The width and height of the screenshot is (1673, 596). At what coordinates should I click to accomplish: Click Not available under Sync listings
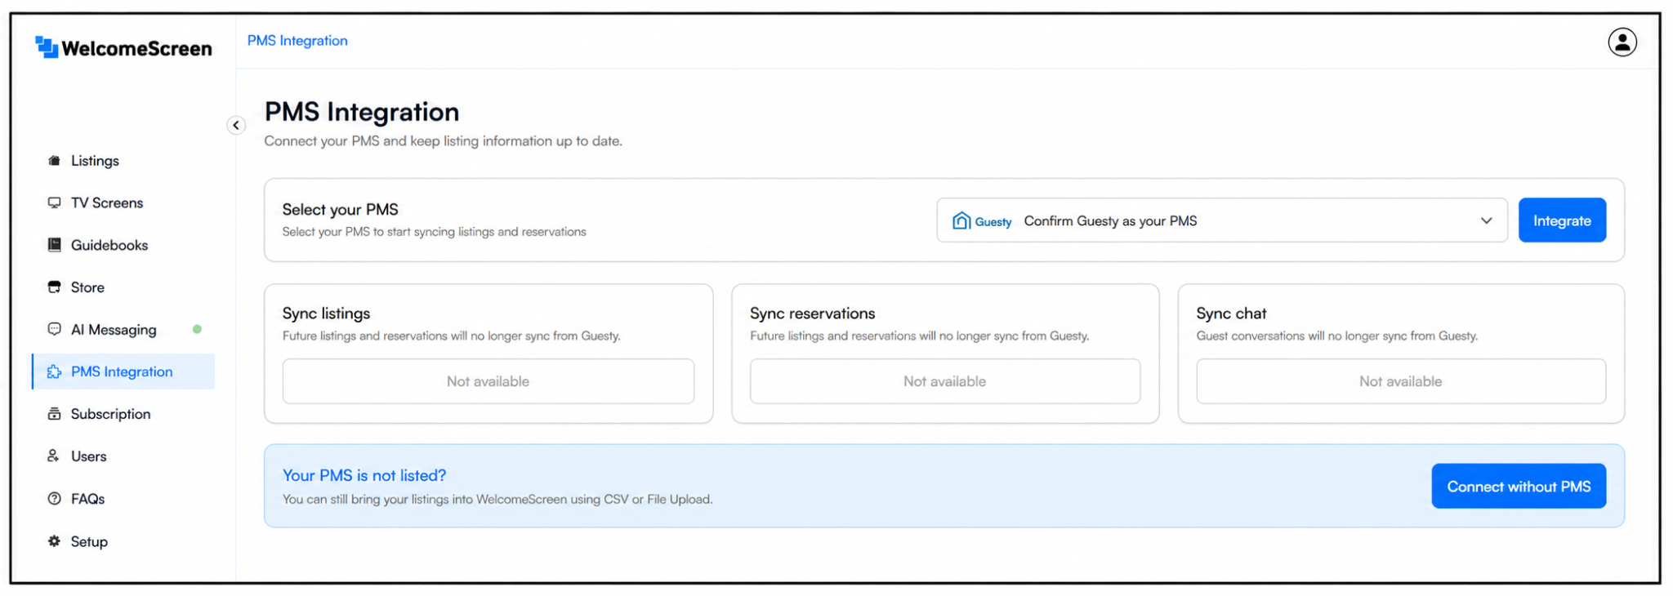[489, 381]
